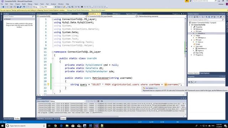Screen dimensions: 228x128
Task: Open the File menu
Action: pyautogui.click(x=2, y=4)
